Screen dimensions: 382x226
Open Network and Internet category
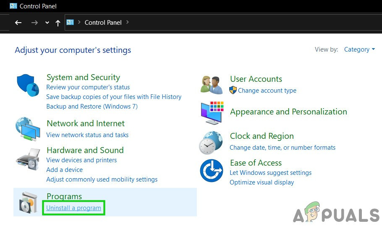[x=86, y=123]
